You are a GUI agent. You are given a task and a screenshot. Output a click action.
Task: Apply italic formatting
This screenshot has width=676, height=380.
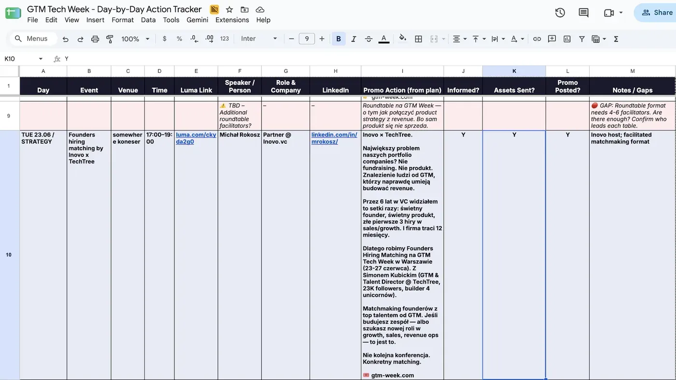pos(353,39)
